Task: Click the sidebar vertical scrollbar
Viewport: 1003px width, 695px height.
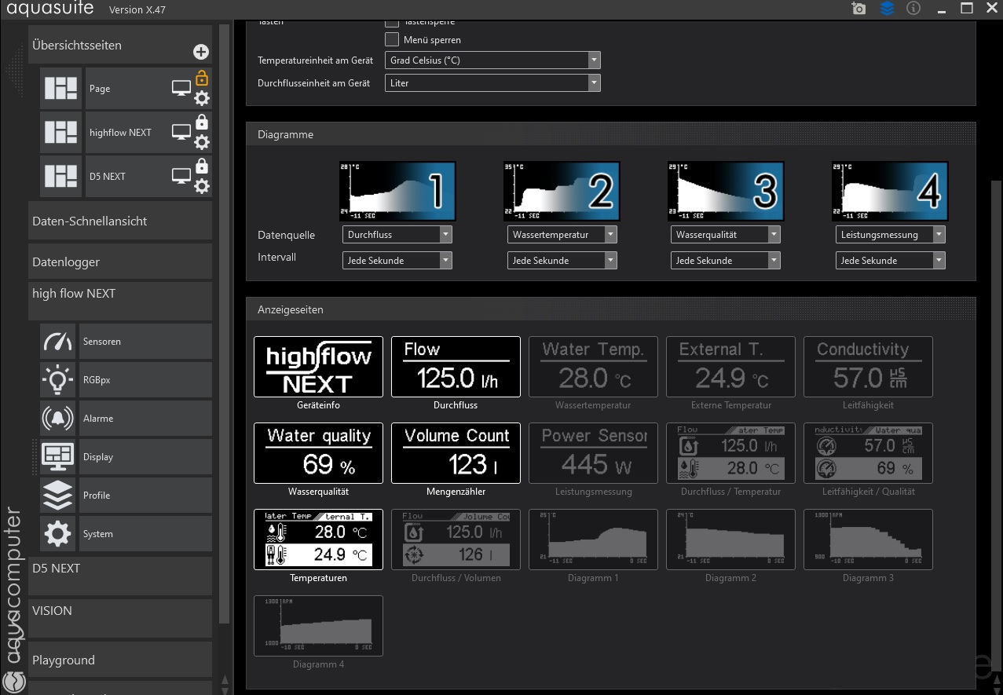Action: 225,324
